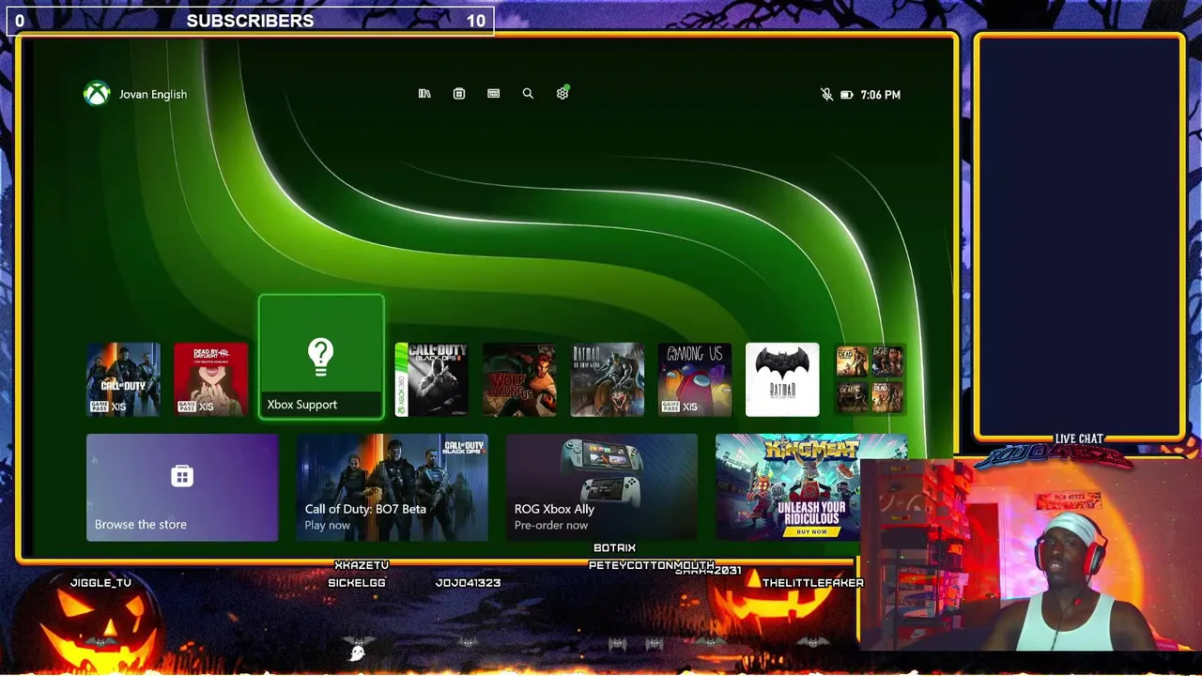The height and width of the screenshot is (676, 1202).
Task: Select the Jovan English profile name
Action: coord(153,94)
